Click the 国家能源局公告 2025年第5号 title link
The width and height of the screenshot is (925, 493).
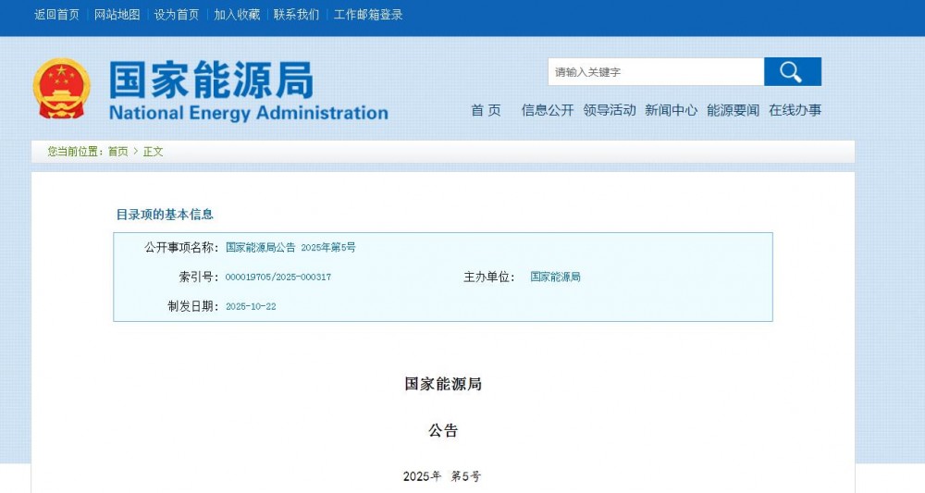[290, 248]
